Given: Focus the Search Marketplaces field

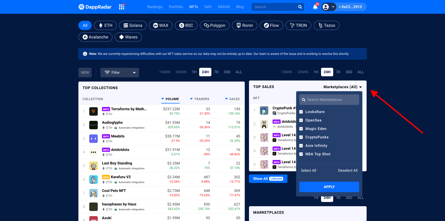Looking at the screenshot, I should pyautogui.click(x=329, y=100).
